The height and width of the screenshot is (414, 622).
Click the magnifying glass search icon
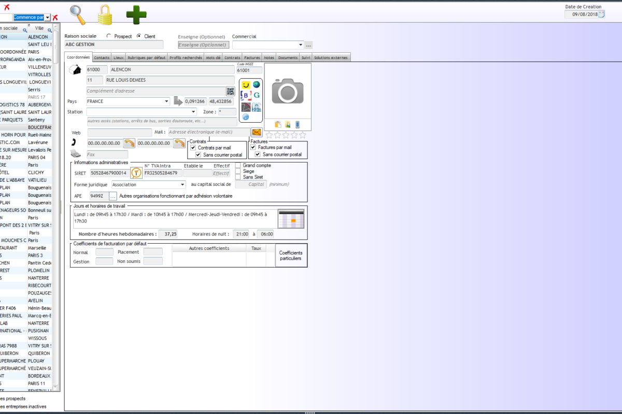coord(78,15)
